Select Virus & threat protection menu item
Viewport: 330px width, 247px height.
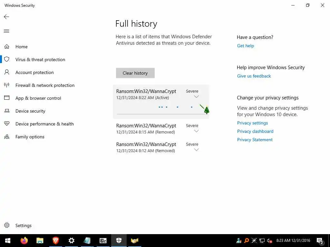pyautogui.click(x=40, y=59)
